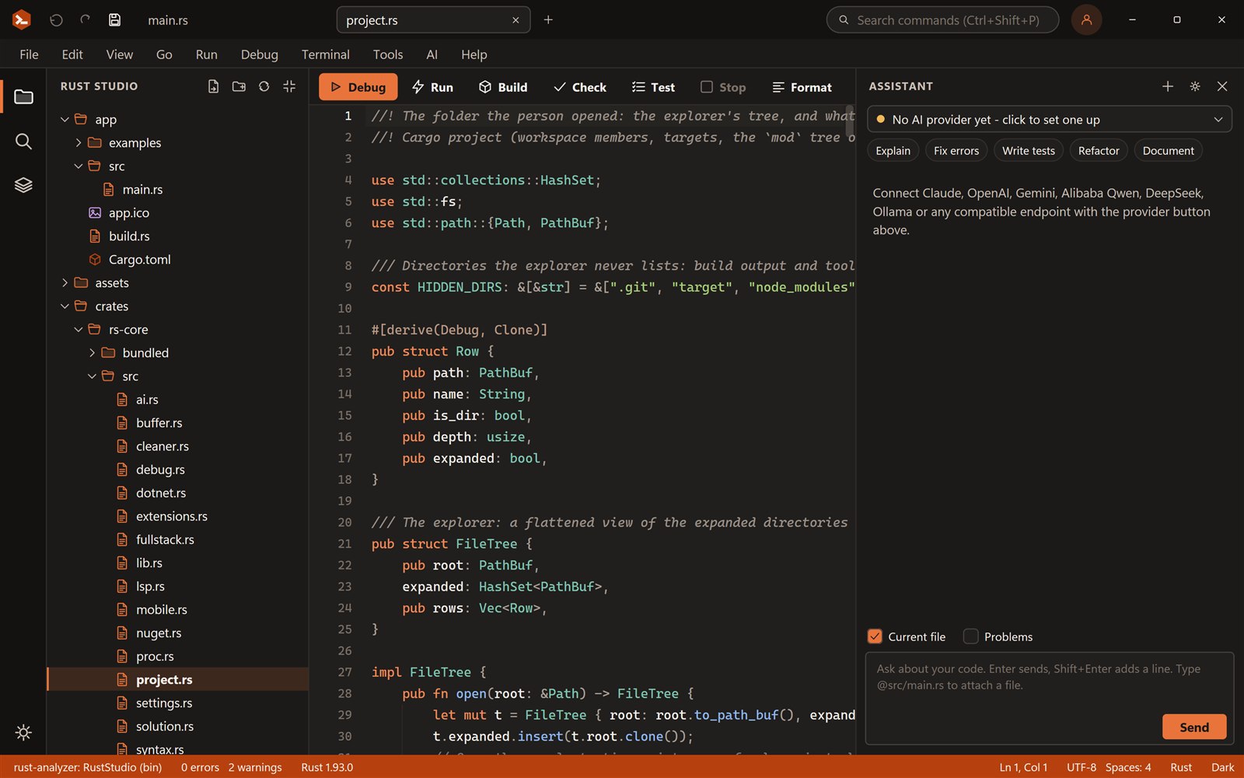Screen dimensions: 1244x778
Task: Refresh the explorer tree
Action: (x=264, y=86)
